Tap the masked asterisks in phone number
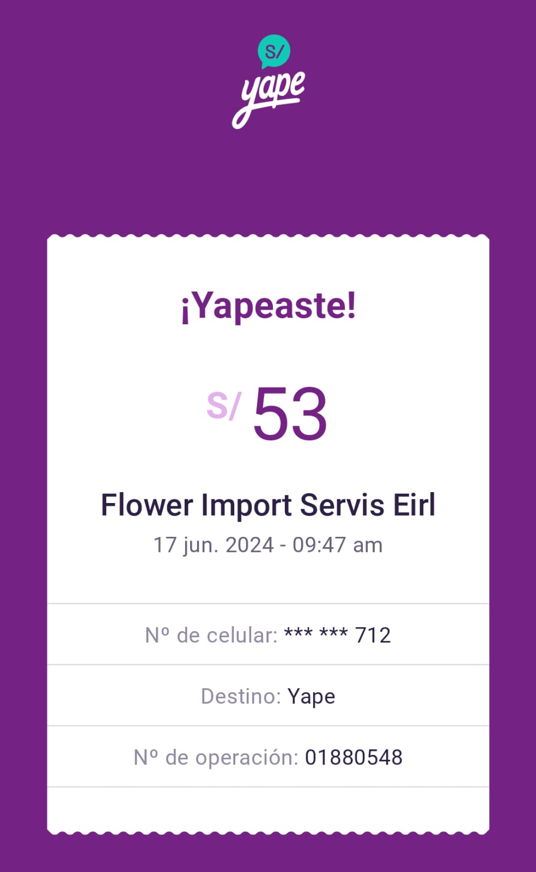Viewport: 536px width, 872px height. coord(316,634)
